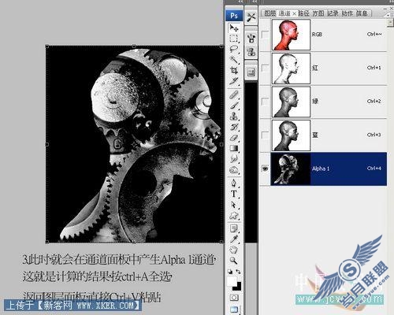Select the Gradient tool
Viewport: 394px width, 315px height.
click(x=233, y=148)
